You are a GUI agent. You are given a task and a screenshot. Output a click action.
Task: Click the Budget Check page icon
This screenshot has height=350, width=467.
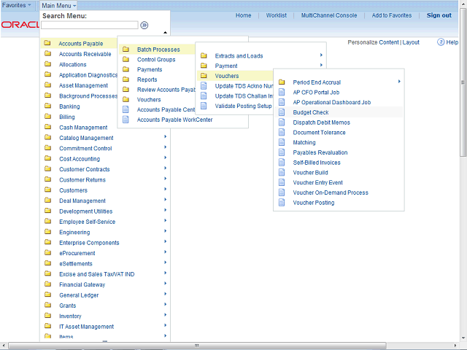282,113
